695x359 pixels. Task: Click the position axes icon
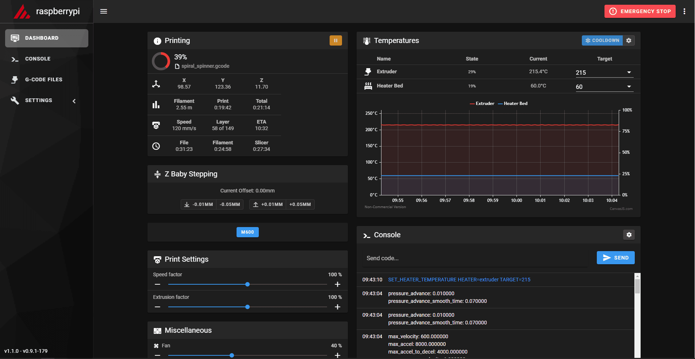156,84
